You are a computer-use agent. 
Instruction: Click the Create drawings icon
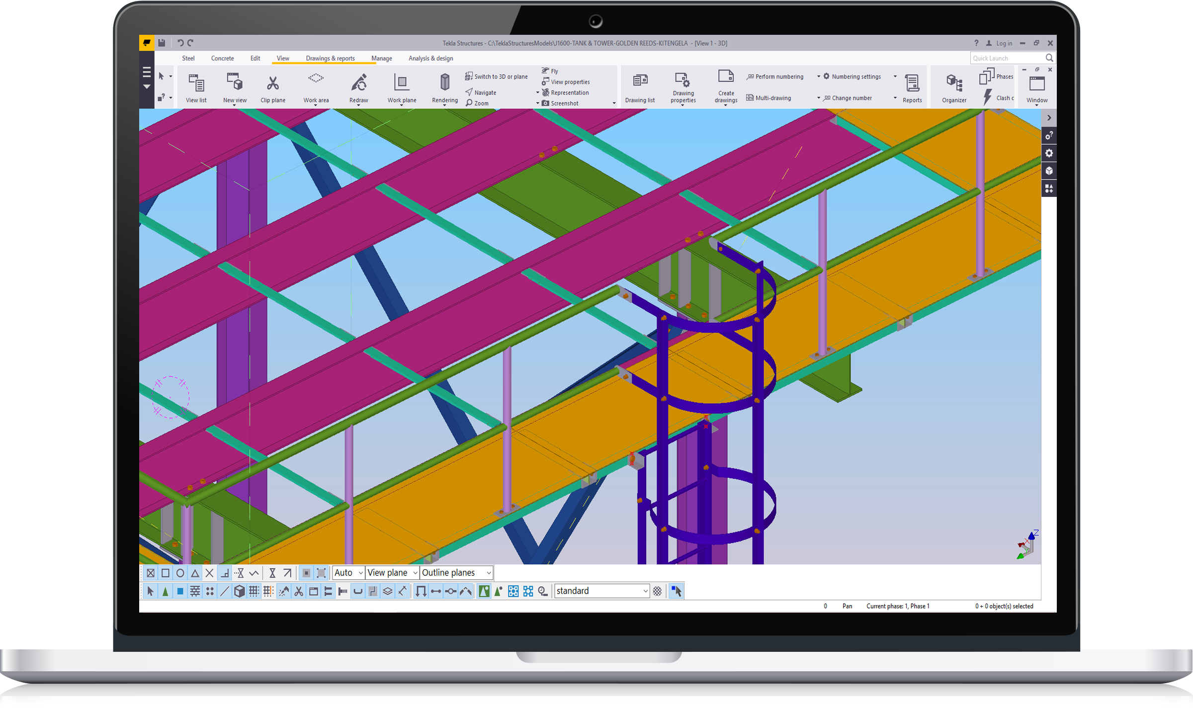[x=726, y=77]
